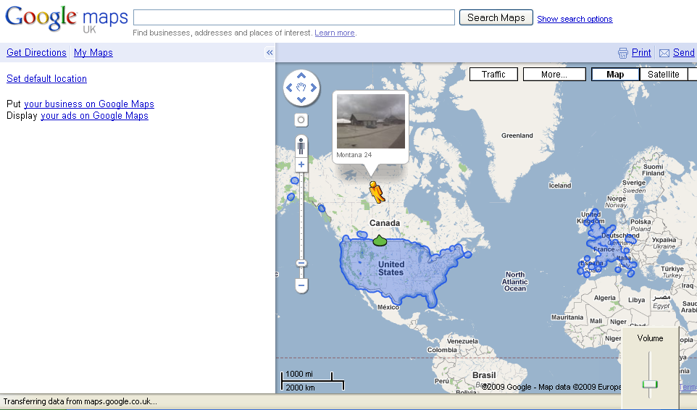
Task: Click the Send link
Action: (684, 53)
